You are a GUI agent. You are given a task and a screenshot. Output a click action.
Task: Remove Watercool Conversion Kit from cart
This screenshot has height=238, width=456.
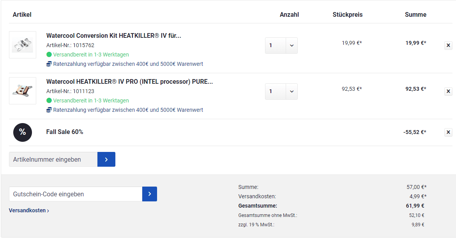(448, 45)
